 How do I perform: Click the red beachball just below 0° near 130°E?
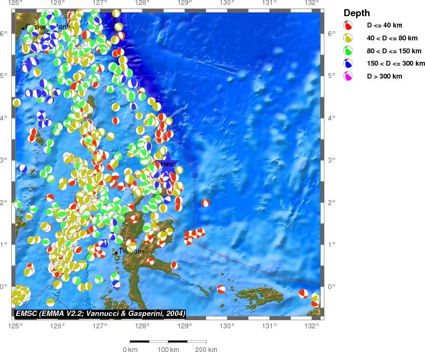point(221,289)
